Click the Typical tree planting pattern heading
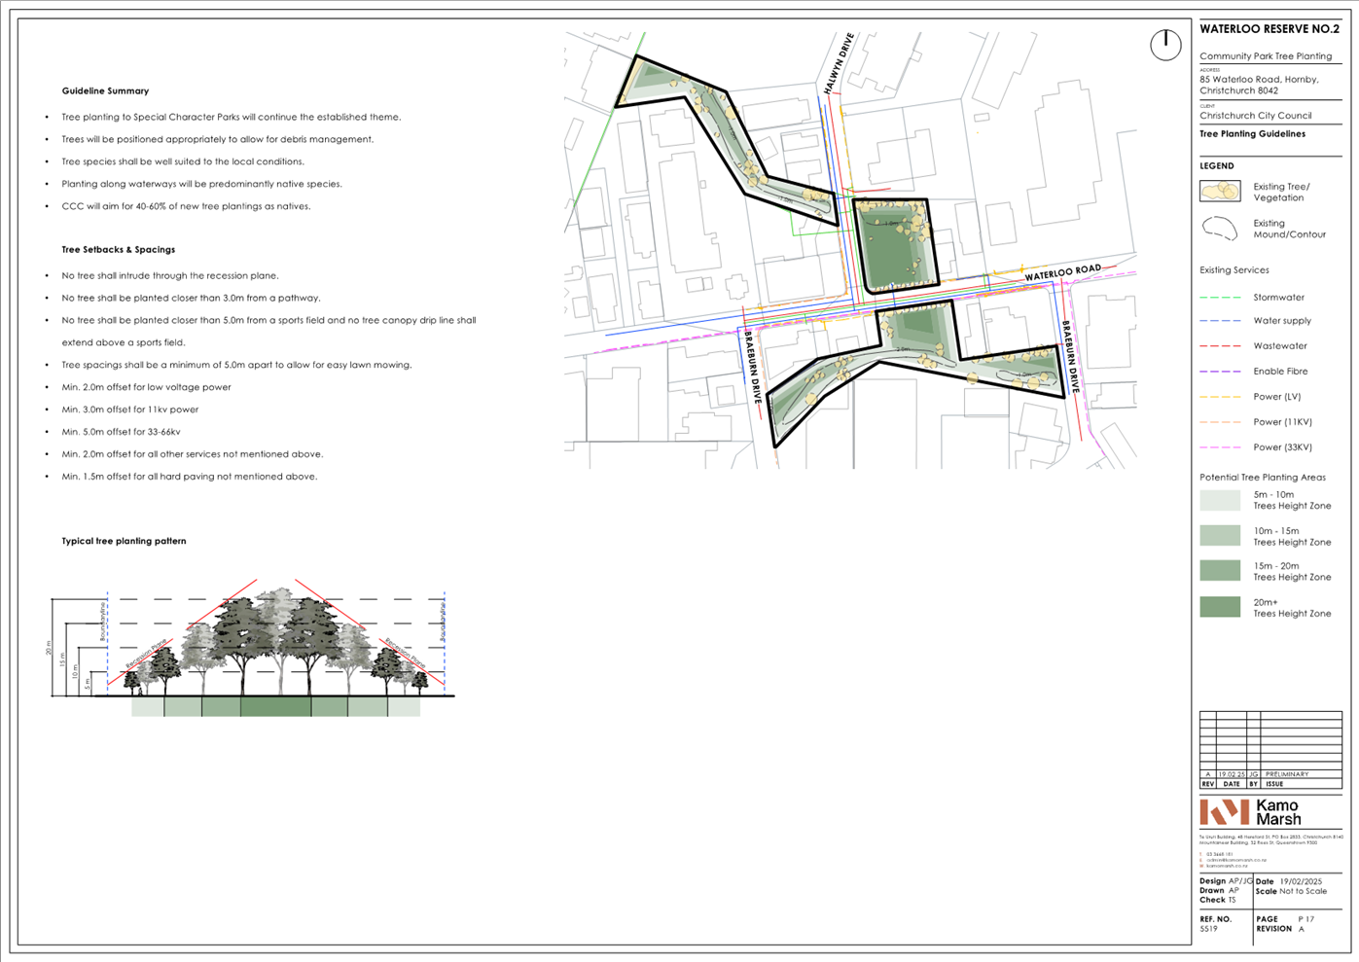Image resolution: width=1359 pixels, height=962 pixels. pyautogui.click(x=124, y=541)
